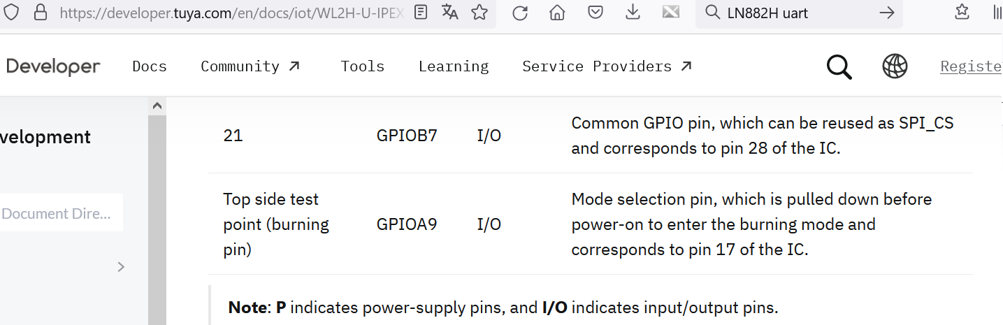Viewport: 1003px width, 325px height.
Task: Toggle reader view icon in address bar
Action: [x=421, y=12]
